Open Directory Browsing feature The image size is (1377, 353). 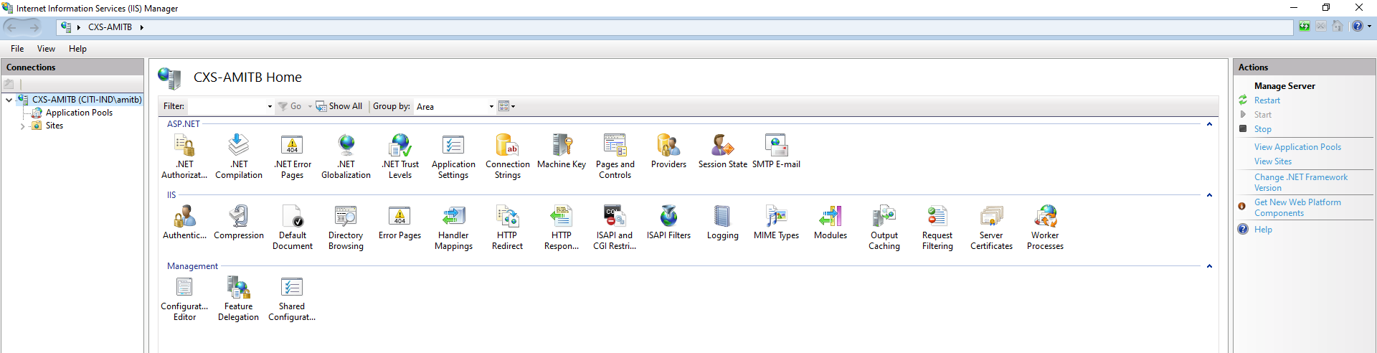(x=346, y=227)
